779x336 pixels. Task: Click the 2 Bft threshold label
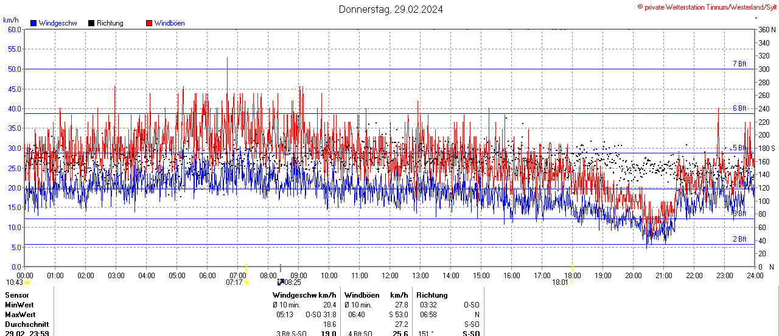coord(739,239)
